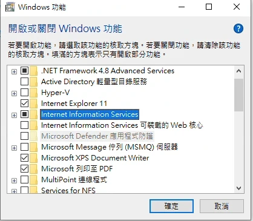Screen dimensions: 253x221
Task: Expand .NET Framework 4.8 Advanced Services node
Action: (14, 71)
